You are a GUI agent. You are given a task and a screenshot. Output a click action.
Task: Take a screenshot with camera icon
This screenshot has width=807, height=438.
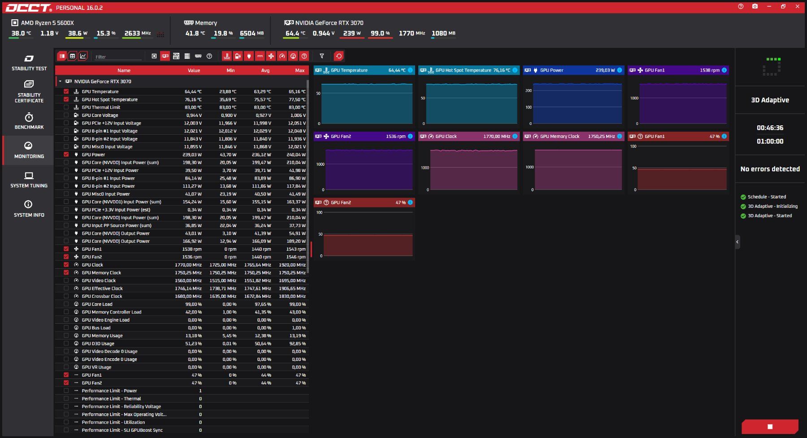755,6
